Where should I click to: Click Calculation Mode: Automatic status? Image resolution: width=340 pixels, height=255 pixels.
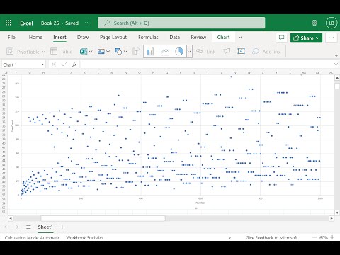click(33, 237)
